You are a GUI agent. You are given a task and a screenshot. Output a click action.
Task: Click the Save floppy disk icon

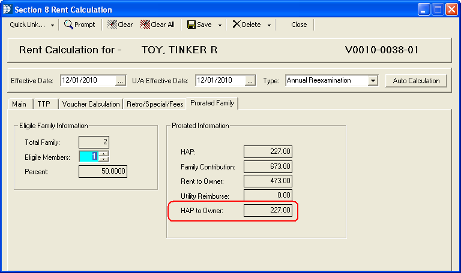[191, 25]
